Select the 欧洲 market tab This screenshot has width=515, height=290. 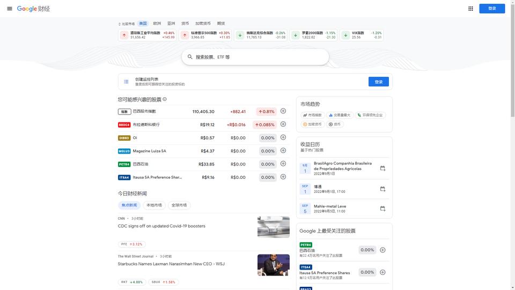click(157, 23)
